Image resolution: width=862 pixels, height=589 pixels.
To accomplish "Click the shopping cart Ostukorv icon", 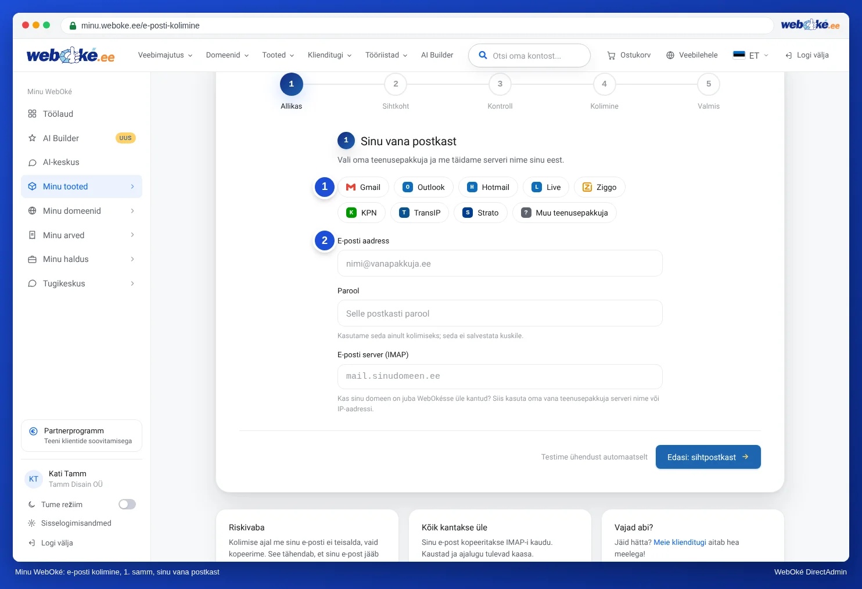I will tap(611, 55).
